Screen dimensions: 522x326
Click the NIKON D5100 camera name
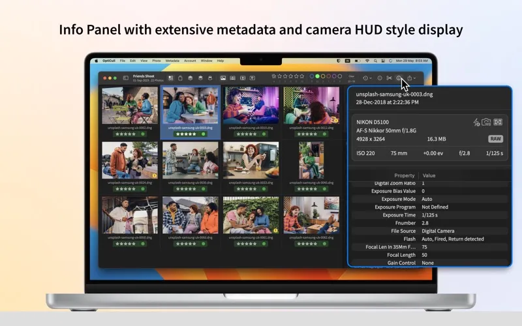(x=373, y=122)
